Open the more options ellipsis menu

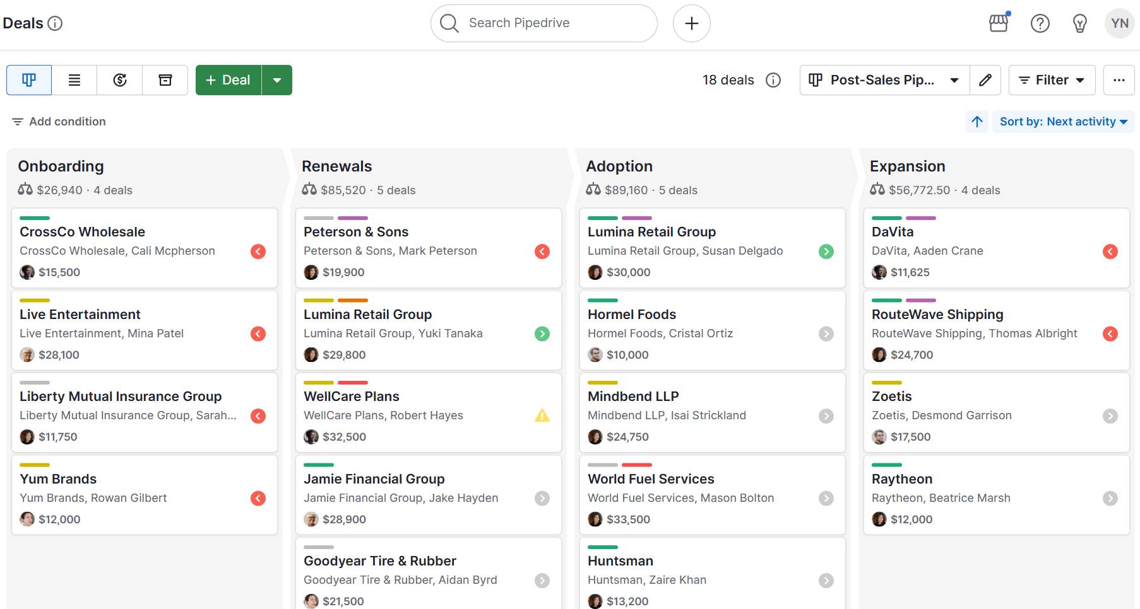pos(1119,80)
